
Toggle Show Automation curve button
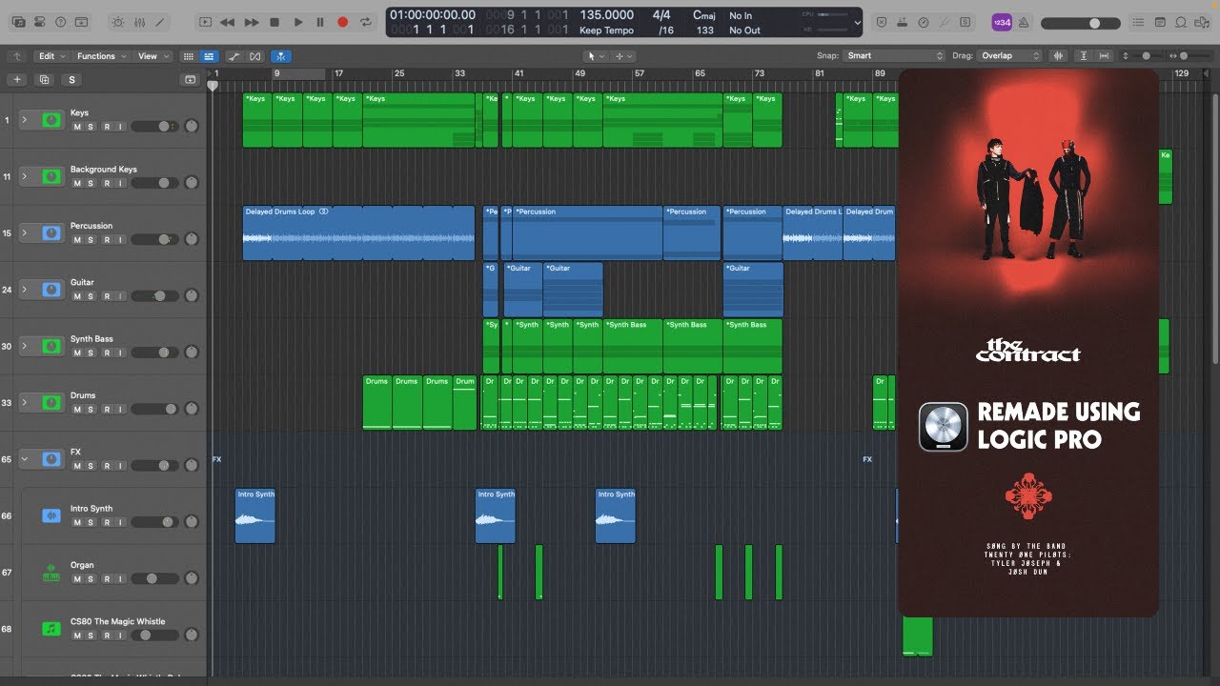(234, 56)
